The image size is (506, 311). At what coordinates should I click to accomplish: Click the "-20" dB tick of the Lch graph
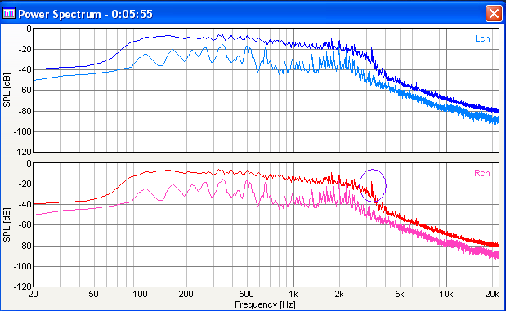(x=25, y=49)
